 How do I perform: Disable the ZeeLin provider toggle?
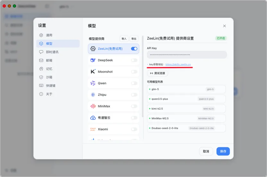(x=134, y=49)
